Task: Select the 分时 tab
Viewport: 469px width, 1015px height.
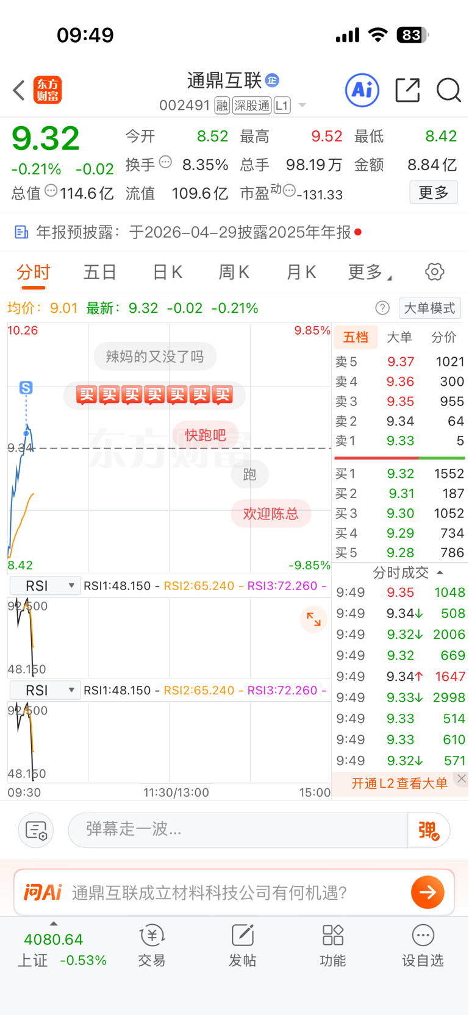Action: point(34,272)
